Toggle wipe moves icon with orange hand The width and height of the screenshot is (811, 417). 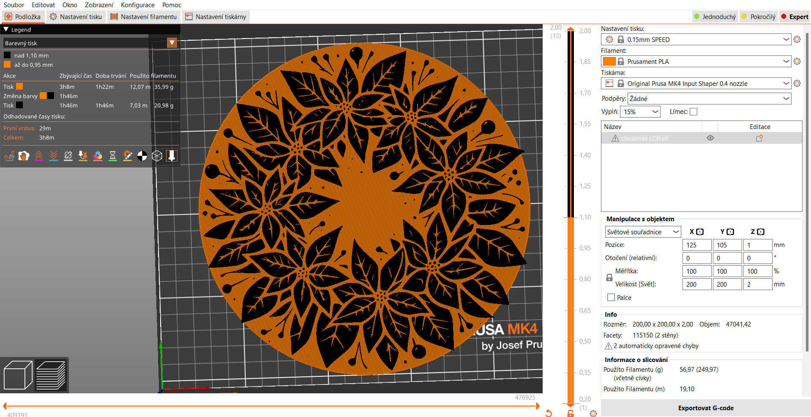pos(24,156)
